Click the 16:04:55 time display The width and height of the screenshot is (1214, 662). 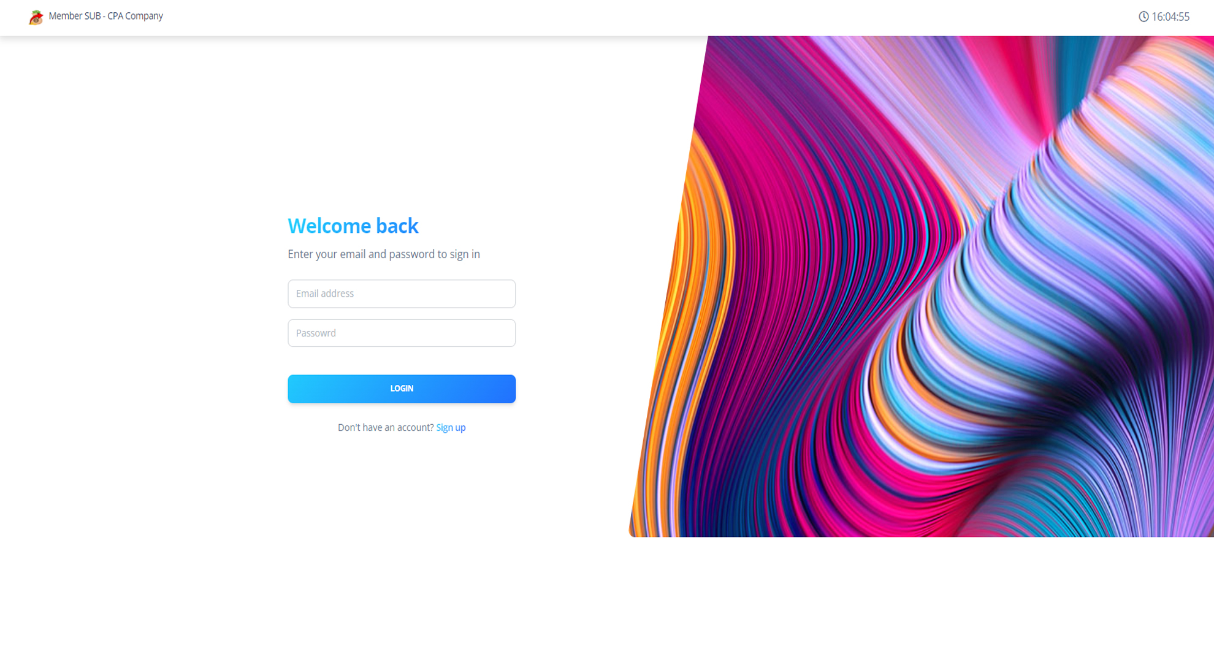pyautogui.click(x=1170, y=17)
